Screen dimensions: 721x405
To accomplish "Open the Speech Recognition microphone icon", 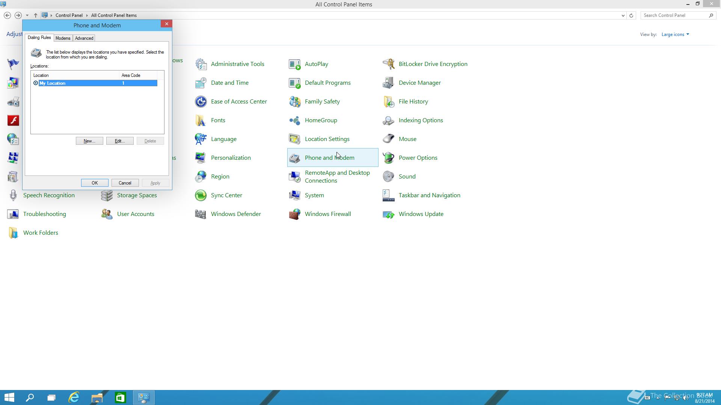I will click(x=13, y=195).
